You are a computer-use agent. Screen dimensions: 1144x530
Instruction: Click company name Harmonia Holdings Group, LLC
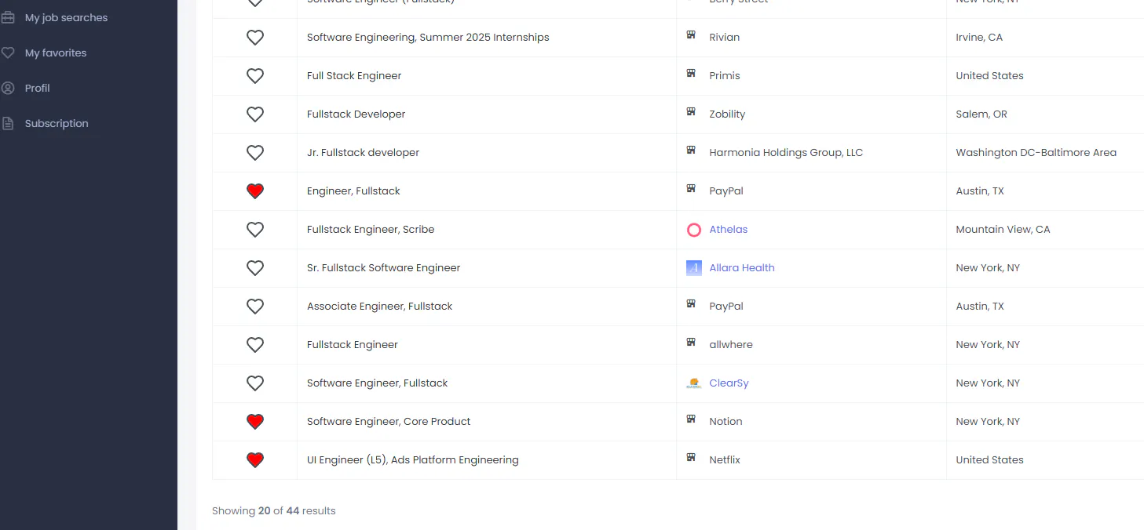[x=786, y=152]
